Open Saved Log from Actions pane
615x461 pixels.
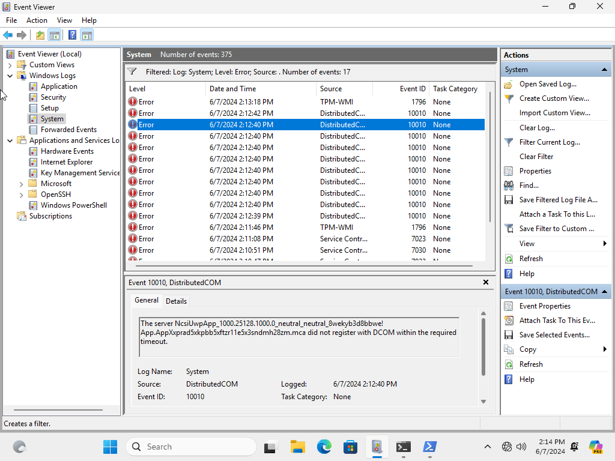pyautogui.click(x=548, y=84)
